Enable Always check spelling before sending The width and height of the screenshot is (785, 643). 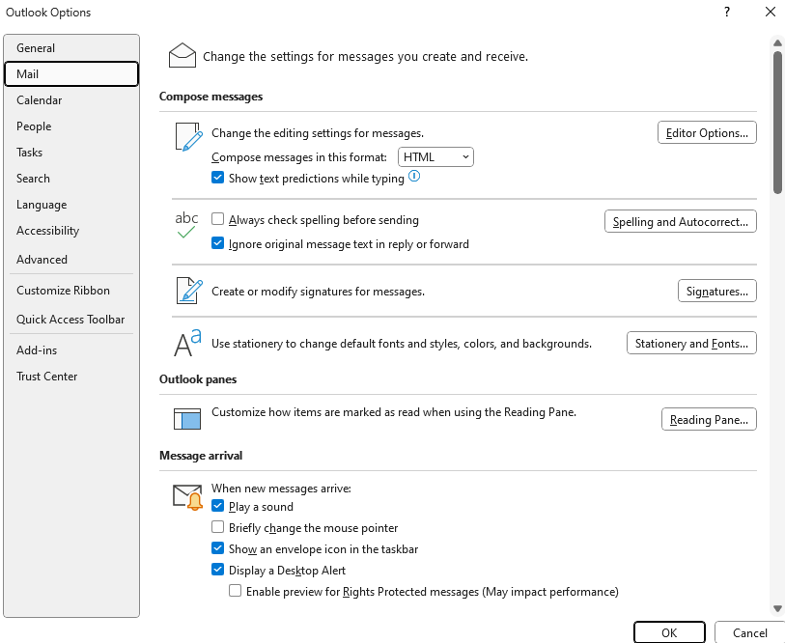(x=218, y=219)
